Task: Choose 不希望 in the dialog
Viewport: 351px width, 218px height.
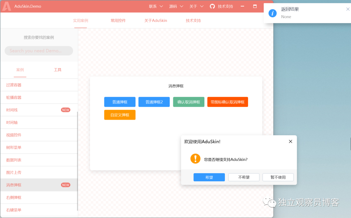Action: coord(244,177)
